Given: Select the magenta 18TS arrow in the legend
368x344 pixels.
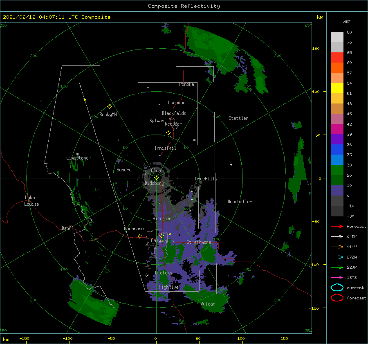Looking at the screenshot, I should tap(337, 278).
